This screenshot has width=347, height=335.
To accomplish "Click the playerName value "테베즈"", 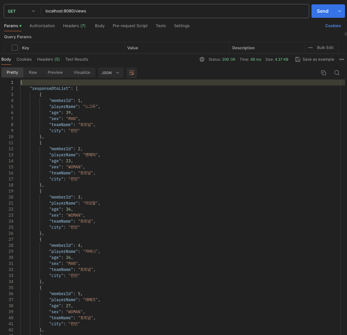I will point(90,300).
